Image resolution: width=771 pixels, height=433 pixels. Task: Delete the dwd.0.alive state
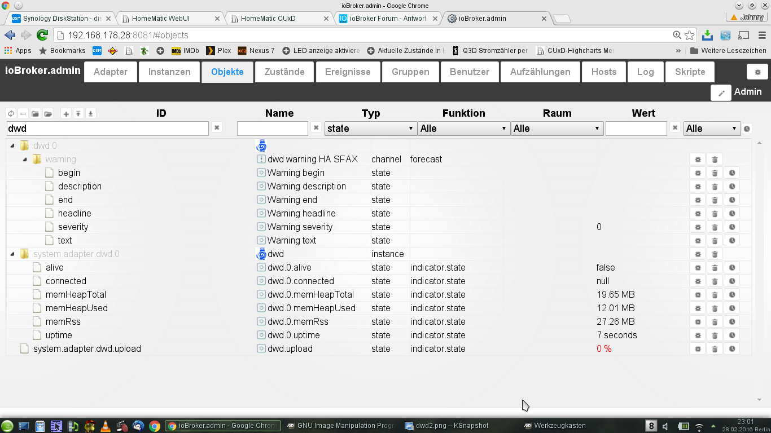[715, 268]
